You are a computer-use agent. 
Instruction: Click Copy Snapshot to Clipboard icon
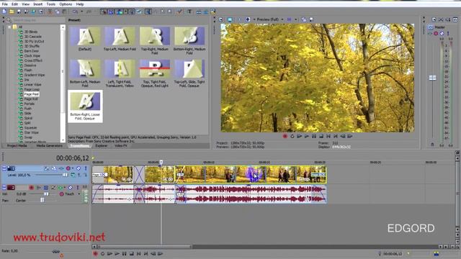pyautogui.click(x=304, y=19)
